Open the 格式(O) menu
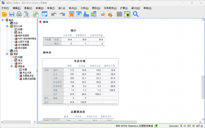 pyautogui.click(x=73, y=8)
